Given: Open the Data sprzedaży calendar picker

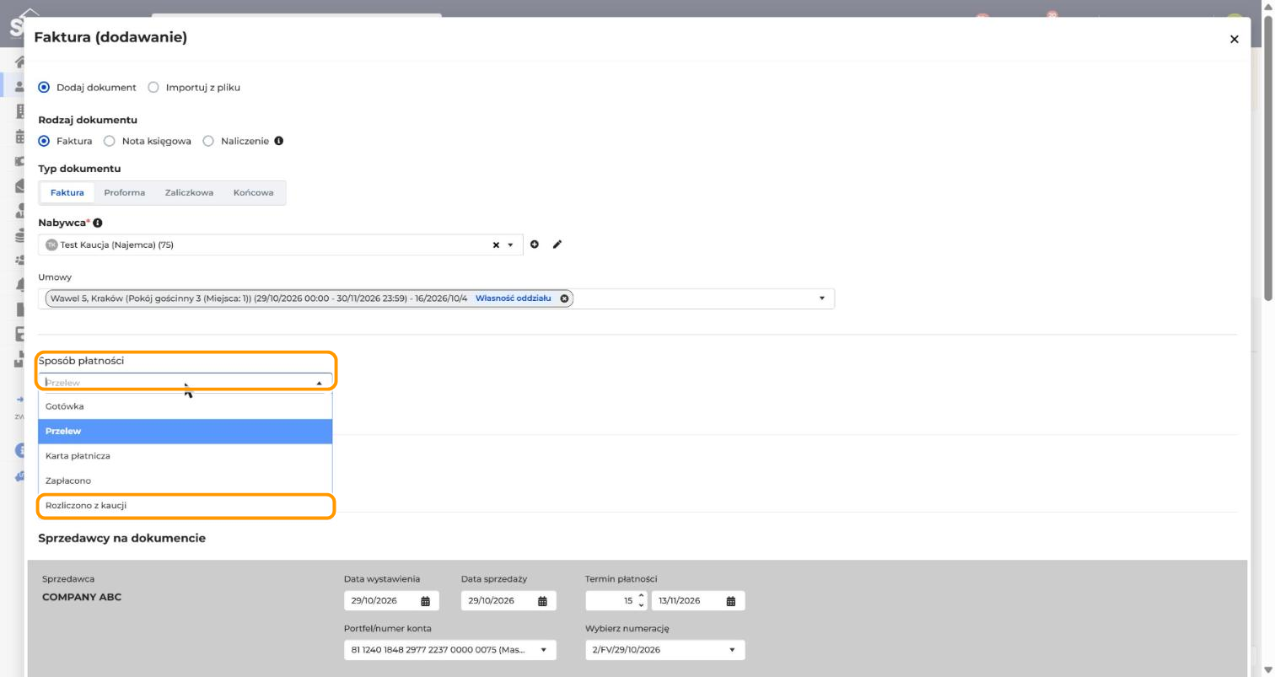Looking at the screenshot, I should click(542, 601).
